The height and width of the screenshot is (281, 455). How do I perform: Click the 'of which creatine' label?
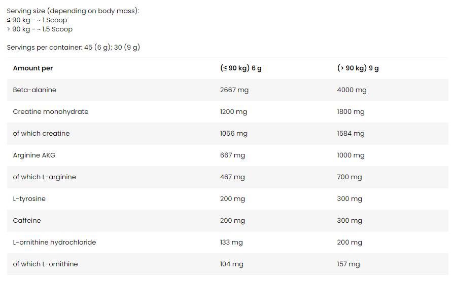42,134
